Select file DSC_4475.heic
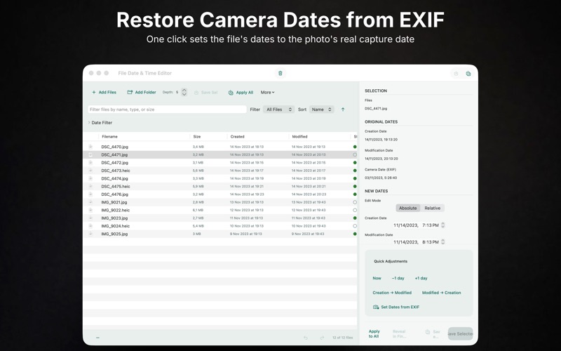 click(116, 186)
